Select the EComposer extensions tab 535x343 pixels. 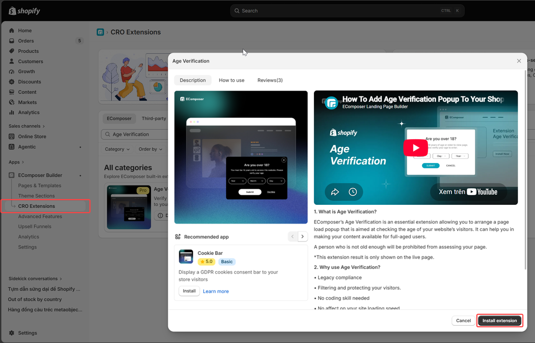pos(119,118)
